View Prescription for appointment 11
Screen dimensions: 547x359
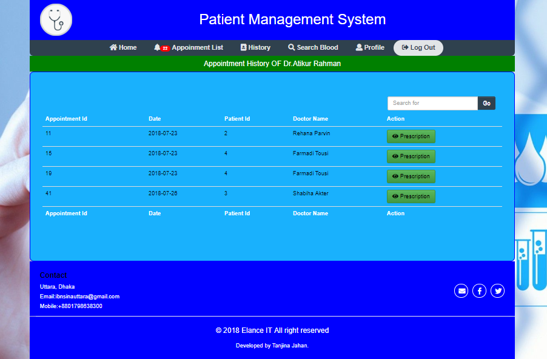(411, 136)
